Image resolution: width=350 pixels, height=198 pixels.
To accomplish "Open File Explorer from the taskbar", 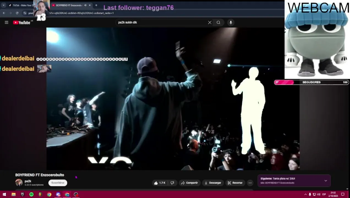I will coord(13,194).
